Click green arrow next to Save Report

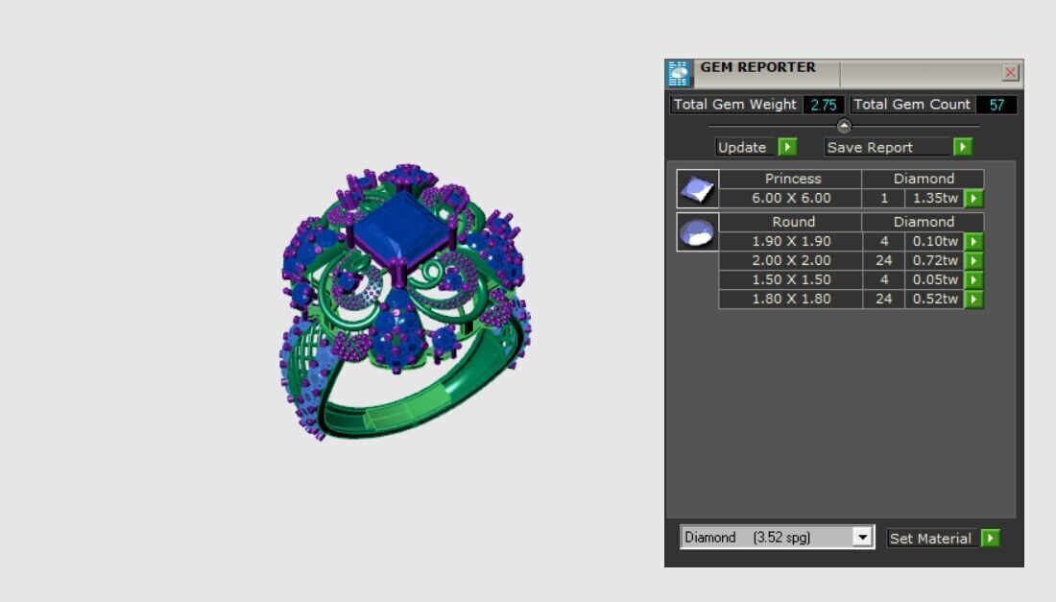(962, 147)
